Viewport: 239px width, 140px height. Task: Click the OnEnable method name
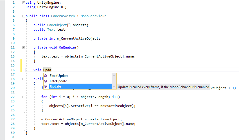[67, 47]
